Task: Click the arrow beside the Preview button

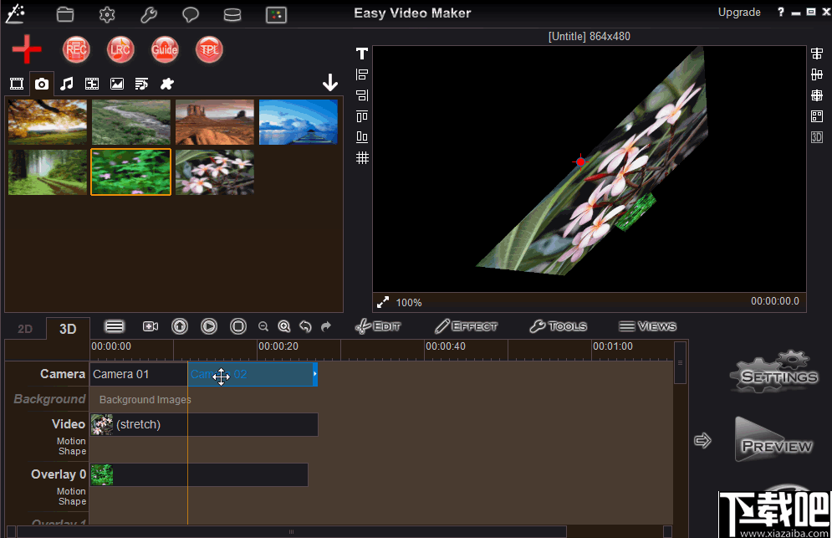Action: click(702, 439)
